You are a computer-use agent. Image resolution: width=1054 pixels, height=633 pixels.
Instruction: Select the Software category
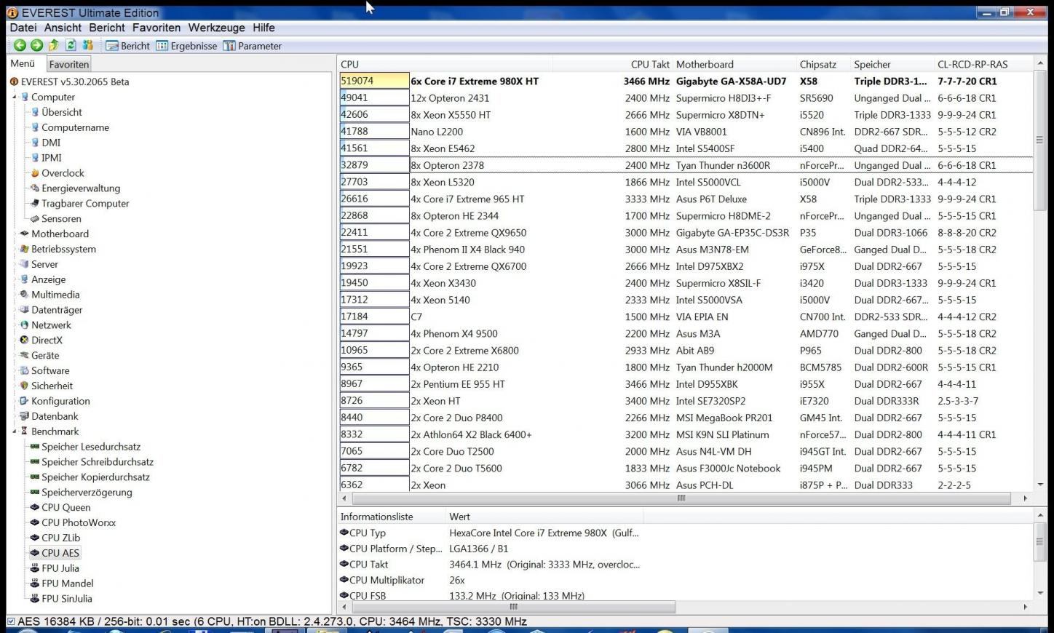[45, 371]
